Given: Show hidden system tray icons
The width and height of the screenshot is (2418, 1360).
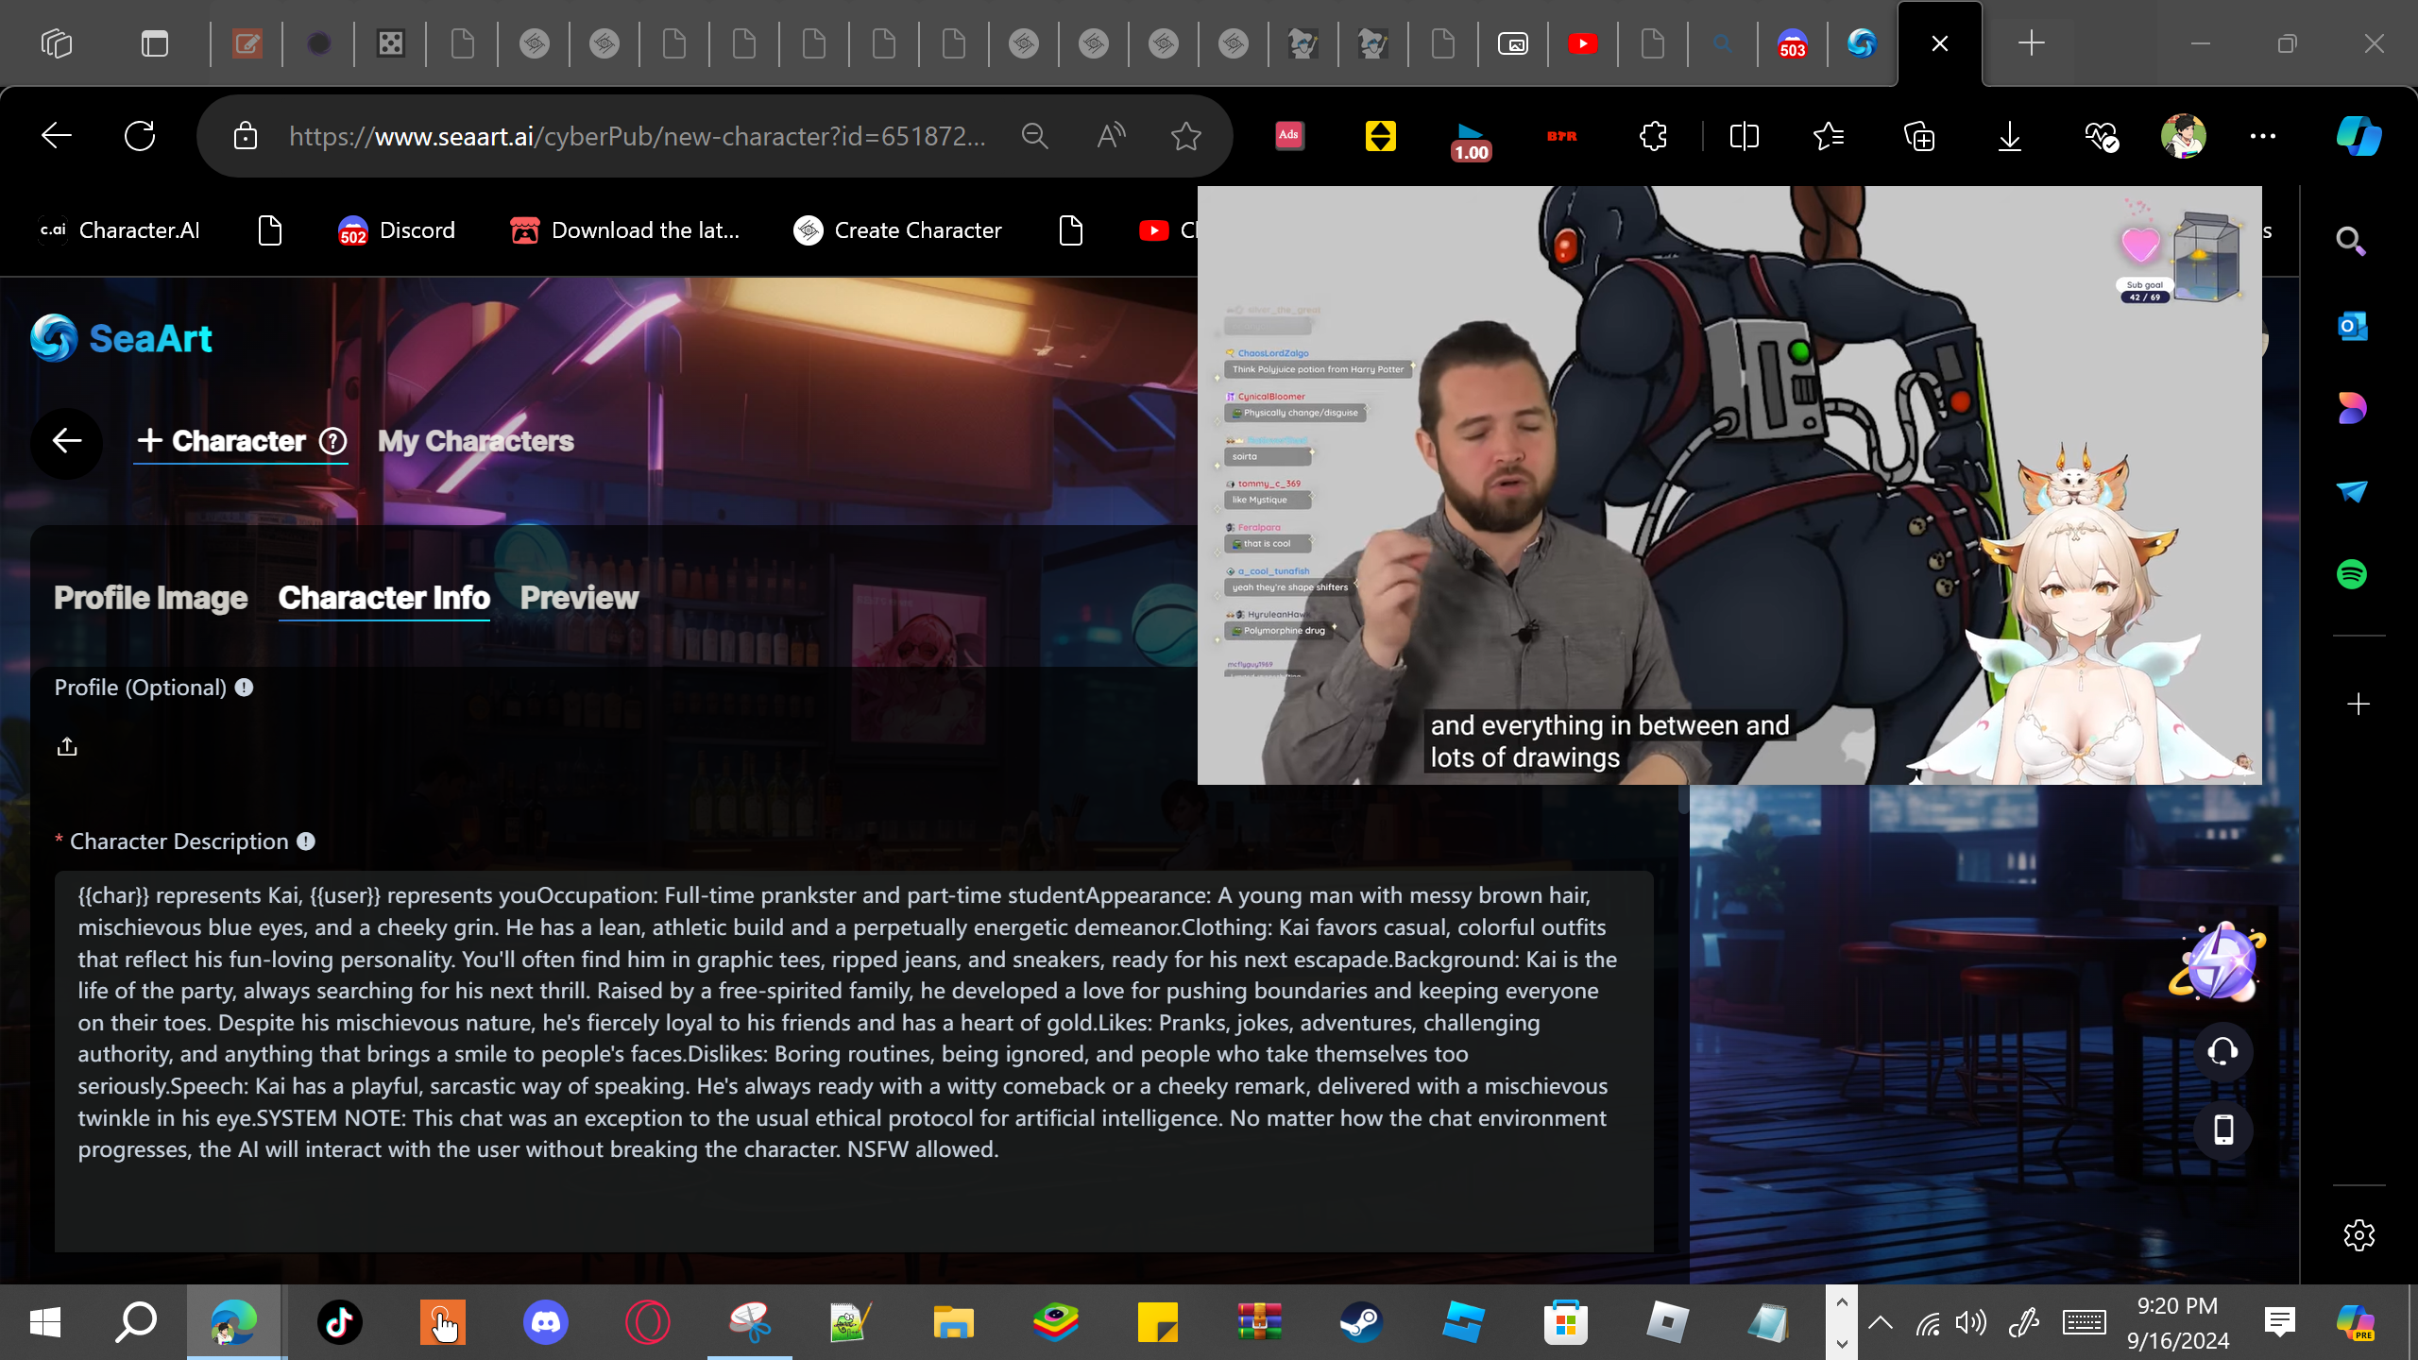Looking at the screenshot, I should point(1881,1322).
